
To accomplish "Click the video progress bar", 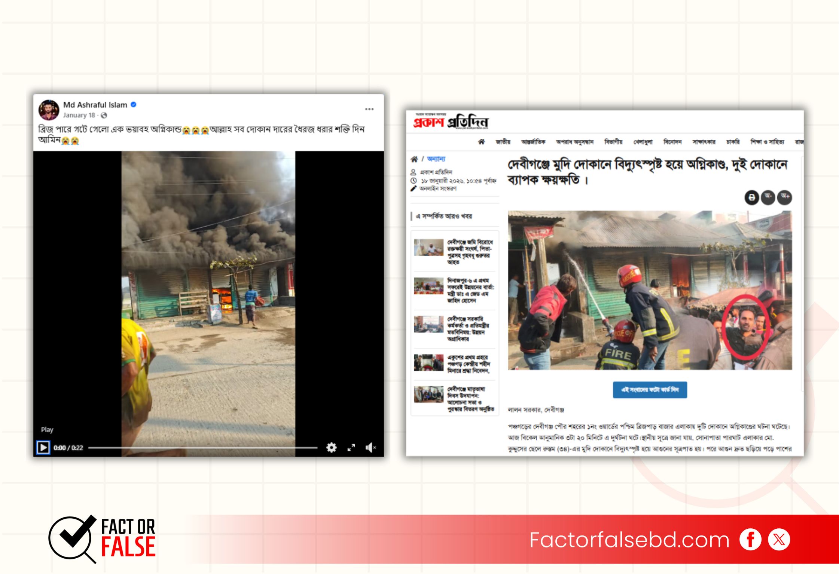I will click(x=202, y=447).
